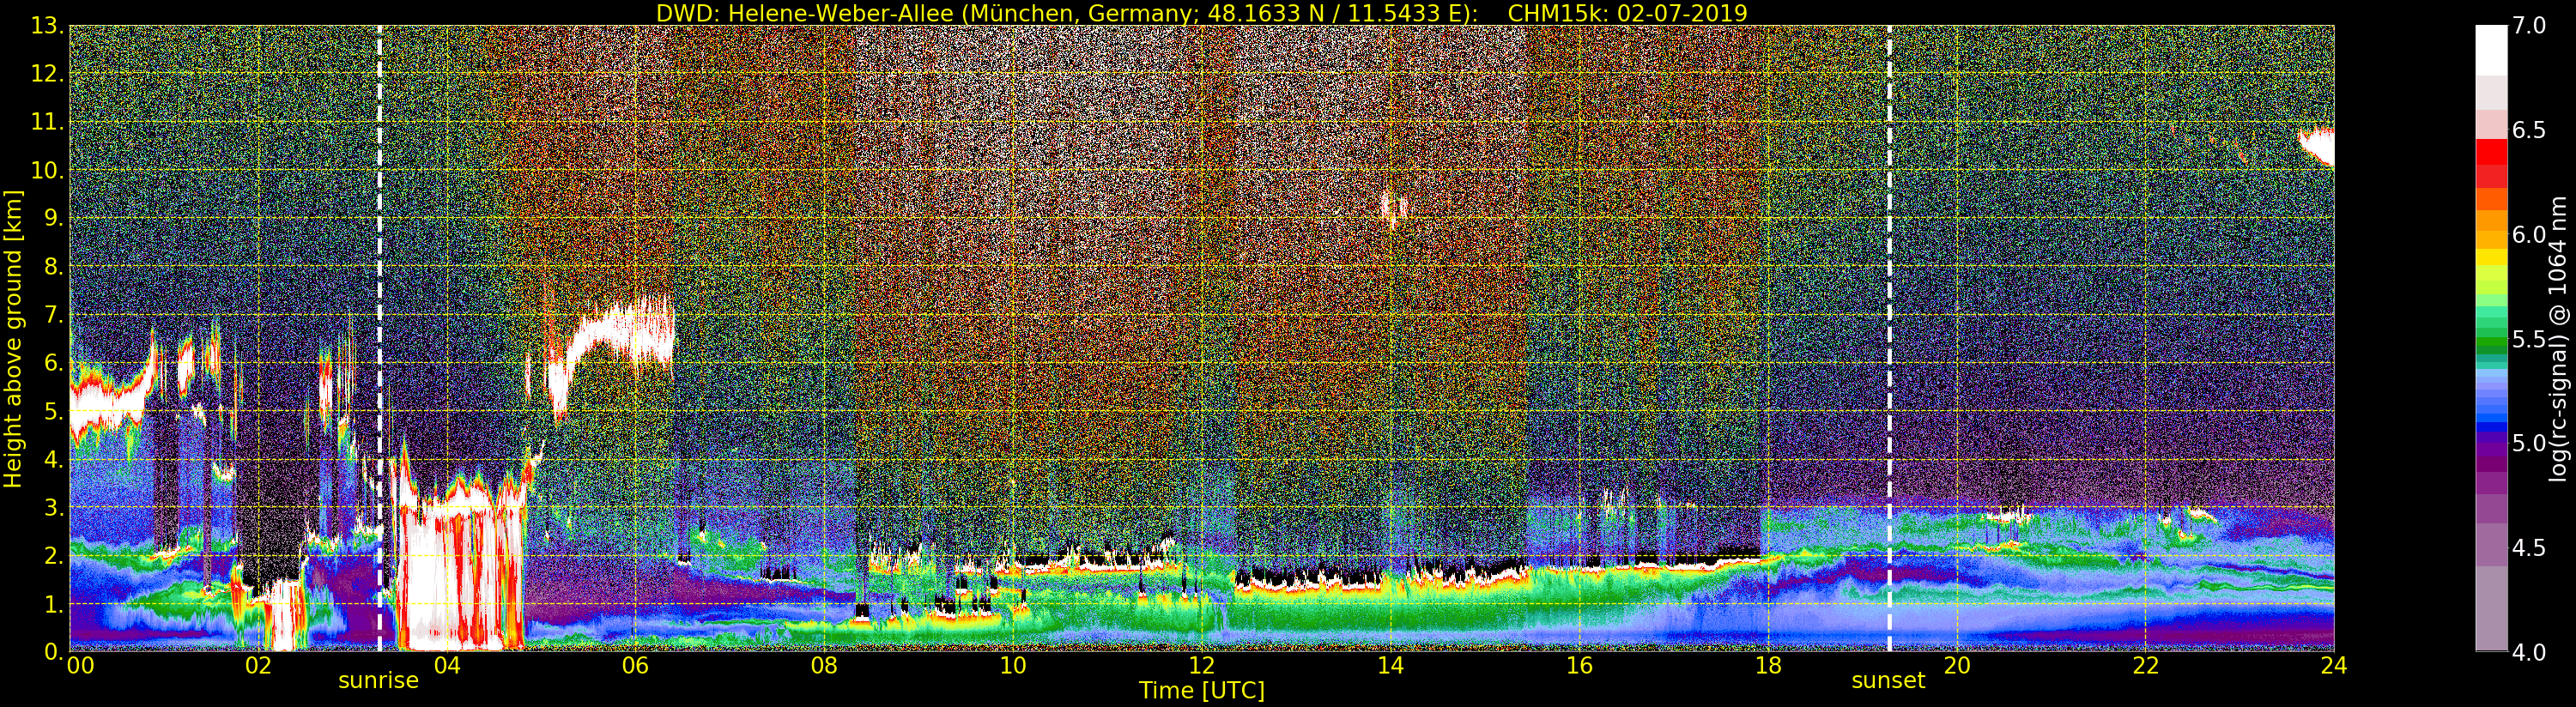The image size is (2576, 707).
Task: Click the x-axis label Time [UTC]
Action: coord(1202,690)
